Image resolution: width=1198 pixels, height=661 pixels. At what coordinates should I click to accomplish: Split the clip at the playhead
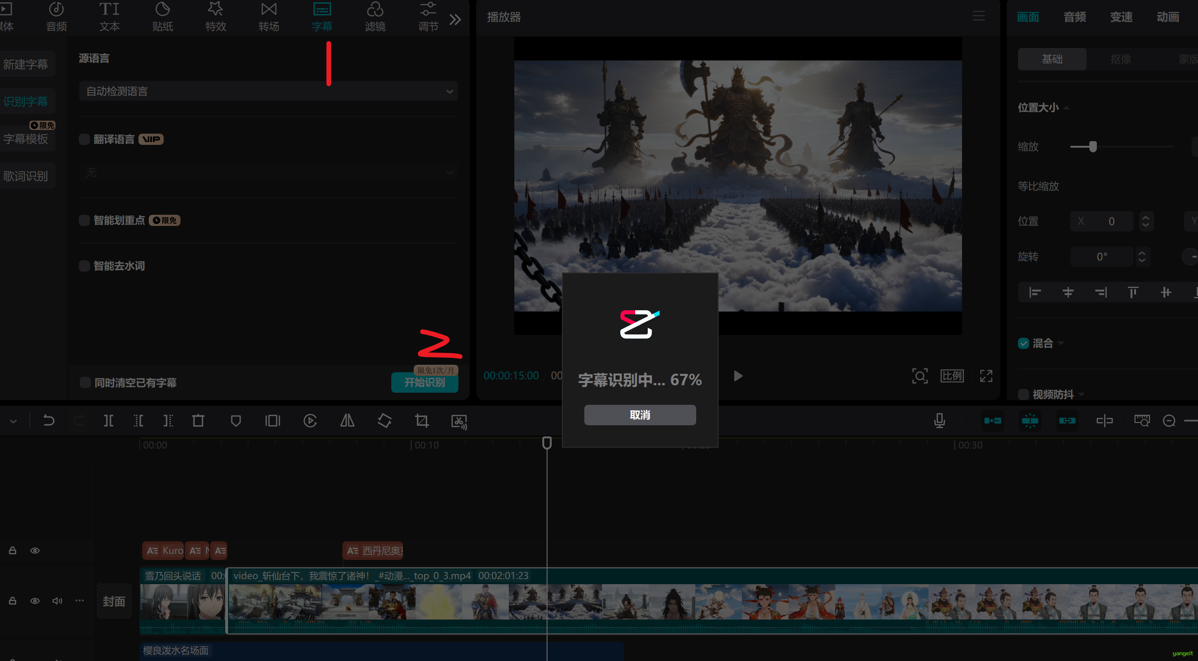(x=108, y=421)
